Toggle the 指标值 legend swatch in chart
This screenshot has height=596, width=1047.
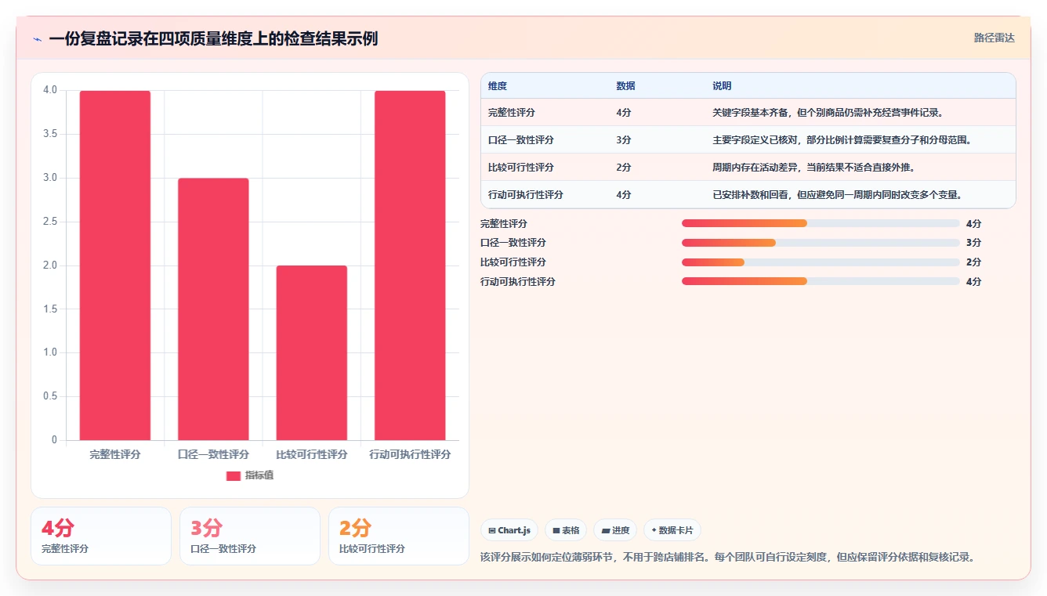(233, 475)
